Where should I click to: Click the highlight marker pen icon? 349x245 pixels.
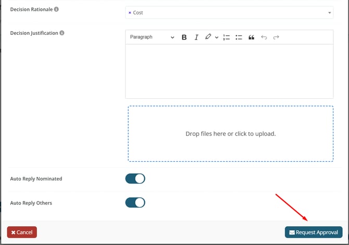(208, 37)
